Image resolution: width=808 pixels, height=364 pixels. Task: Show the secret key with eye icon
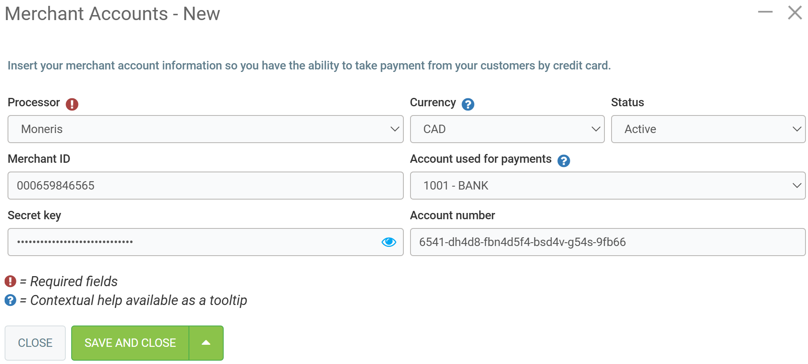[389, 242]
